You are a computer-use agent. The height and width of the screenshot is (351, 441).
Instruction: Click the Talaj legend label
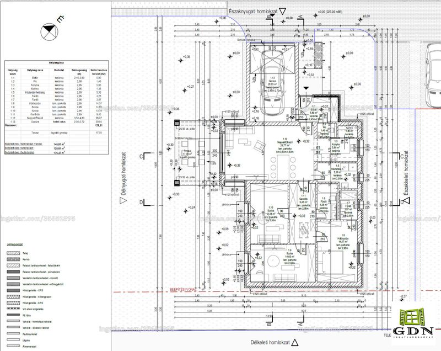25,253
